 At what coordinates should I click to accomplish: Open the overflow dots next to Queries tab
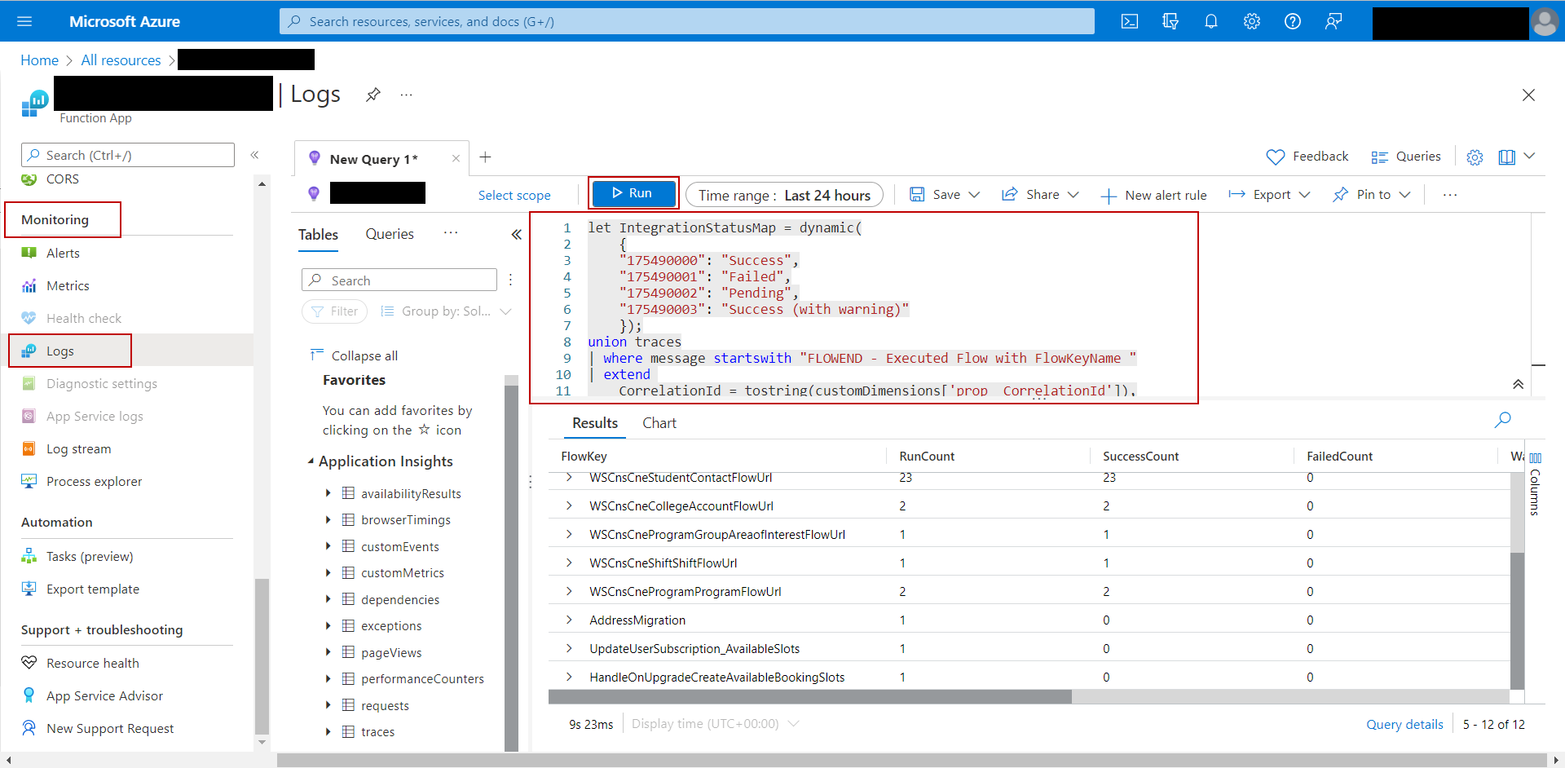point(451,233)
